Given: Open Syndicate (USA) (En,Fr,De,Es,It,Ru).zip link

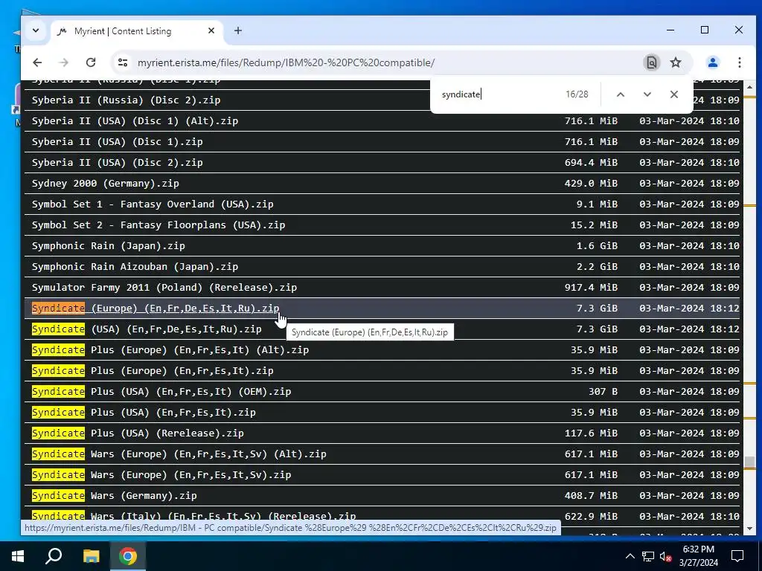Looking at the screenshot, I should point(147,329).
